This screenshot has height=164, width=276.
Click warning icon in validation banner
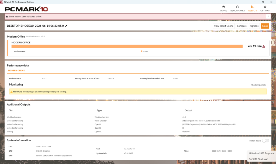(x=7, y=16)
